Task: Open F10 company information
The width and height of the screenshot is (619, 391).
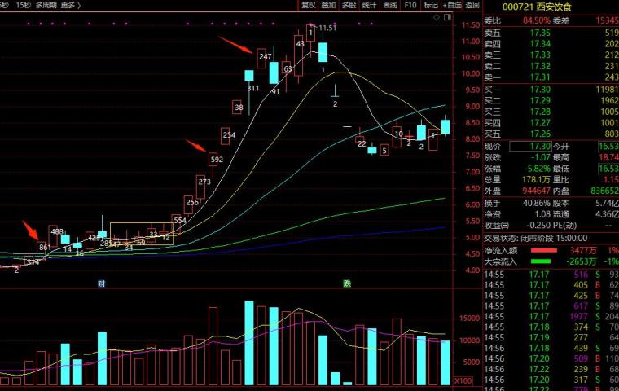Action: tap(410, 5)
